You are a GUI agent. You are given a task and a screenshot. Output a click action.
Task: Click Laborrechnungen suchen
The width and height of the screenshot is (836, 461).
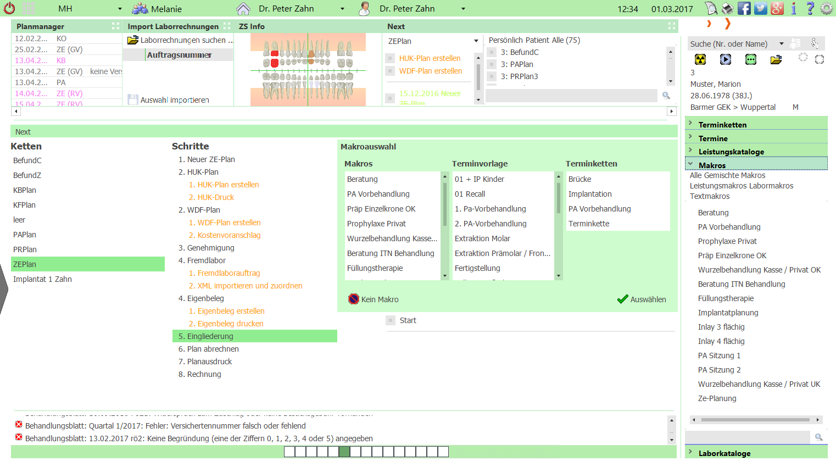[x=180, y=40]
